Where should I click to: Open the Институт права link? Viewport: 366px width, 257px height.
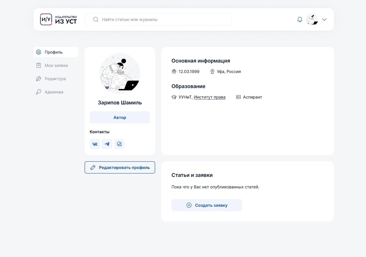click(210, 97)
